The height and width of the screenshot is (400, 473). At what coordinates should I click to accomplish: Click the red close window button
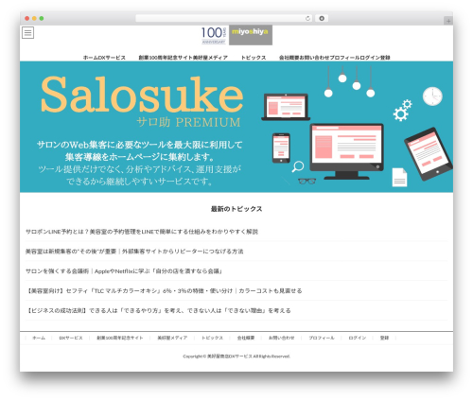27,18
